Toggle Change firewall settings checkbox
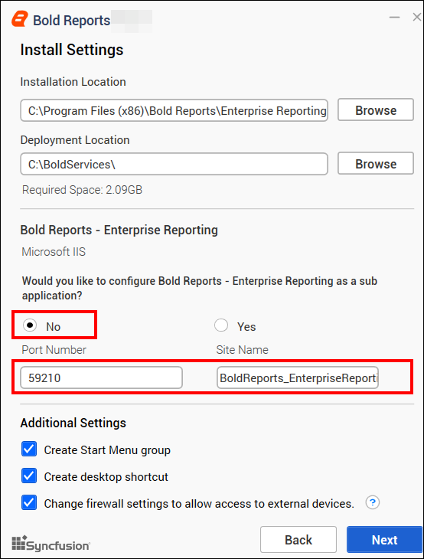Screen dimensions: 424x559 click(x=29, y=502)
